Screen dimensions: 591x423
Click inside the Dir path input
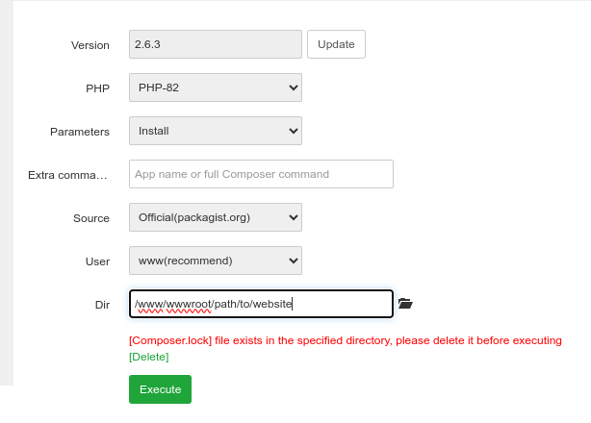click(261, 304)
